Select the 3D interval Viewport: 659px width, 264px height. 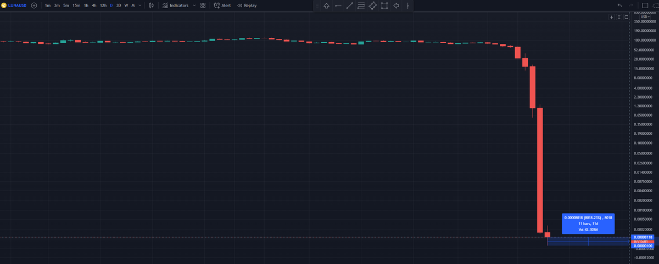[119, 5]
